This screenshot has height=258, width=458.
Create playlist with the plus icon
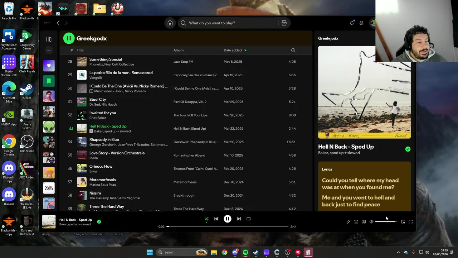[x=49, y=50]
